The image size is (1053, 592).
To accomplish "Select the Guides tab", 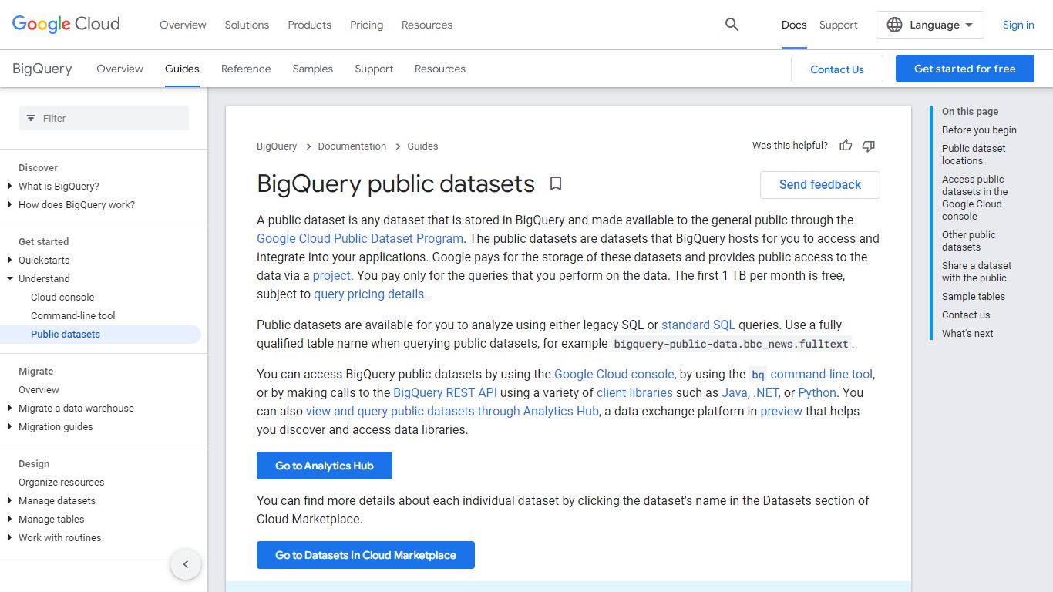I will tap(182, 69).
